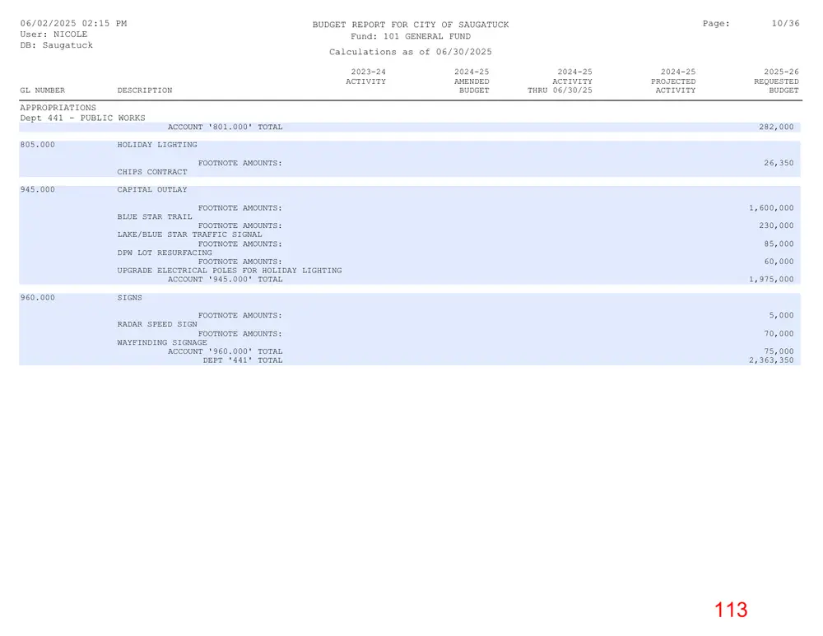The width and height of the screenshot is (823, 636).
Task: Click the '2023-24 ACTIVITY' column header
Action: click(366, 77)
